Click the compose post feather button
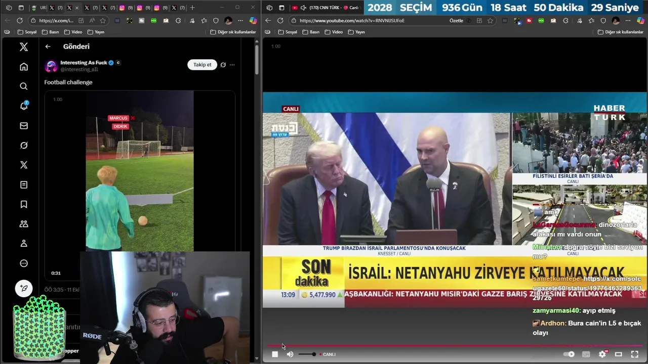 tap(24, 288)
